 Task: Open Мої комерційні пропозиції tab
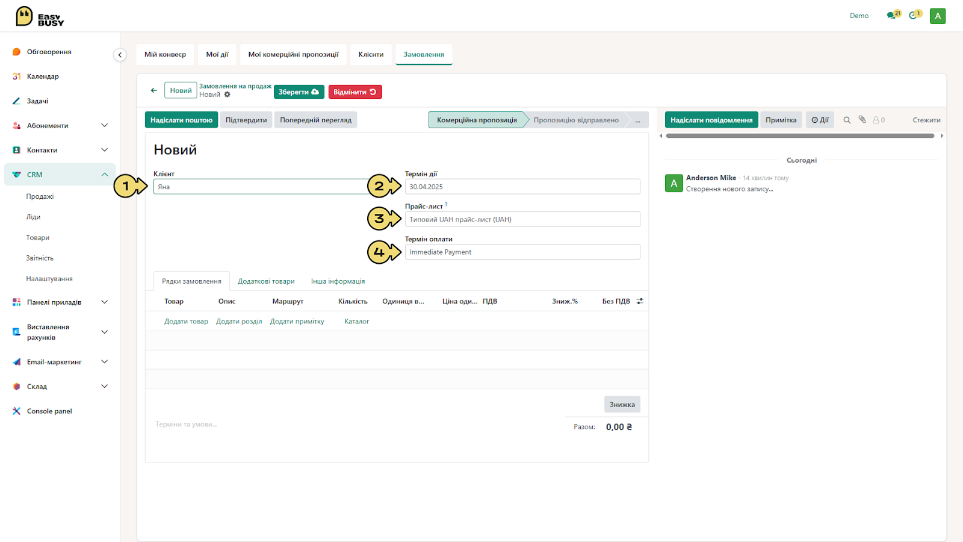[x=294, y=54]
